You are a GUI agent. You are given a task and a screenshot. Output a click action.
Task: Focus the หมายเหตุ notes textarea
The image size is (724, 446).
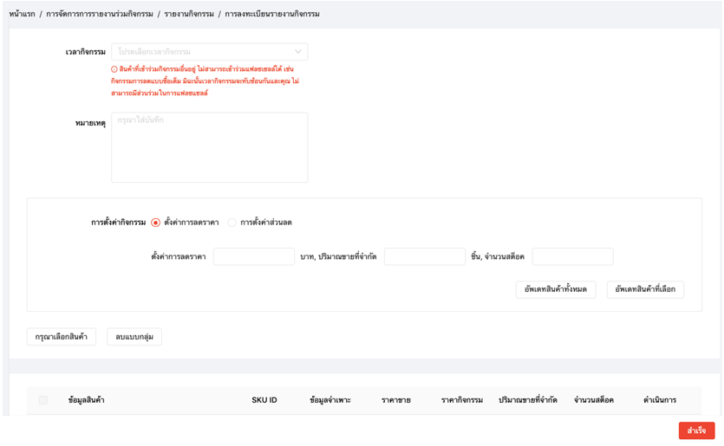[209, 147]
